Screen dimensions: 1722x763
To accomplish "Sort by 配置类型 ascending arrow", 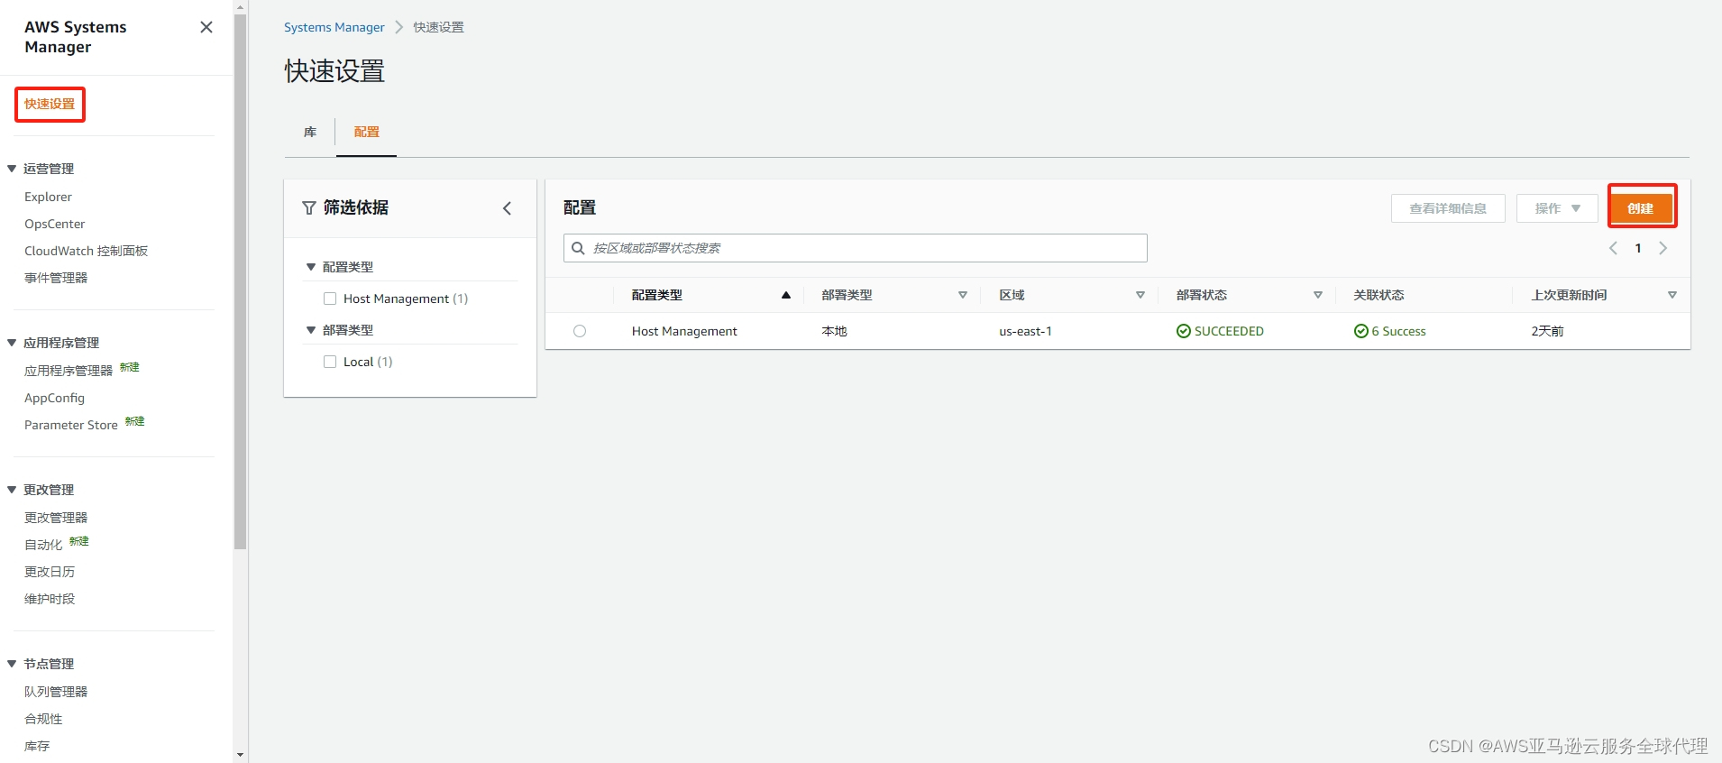I will click(786, 295).
